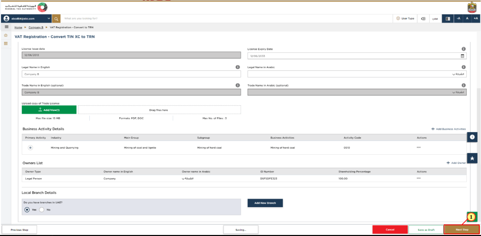
Task: Click the 100.00 shareholding percentage cell
Action: [x=343, y=178]
